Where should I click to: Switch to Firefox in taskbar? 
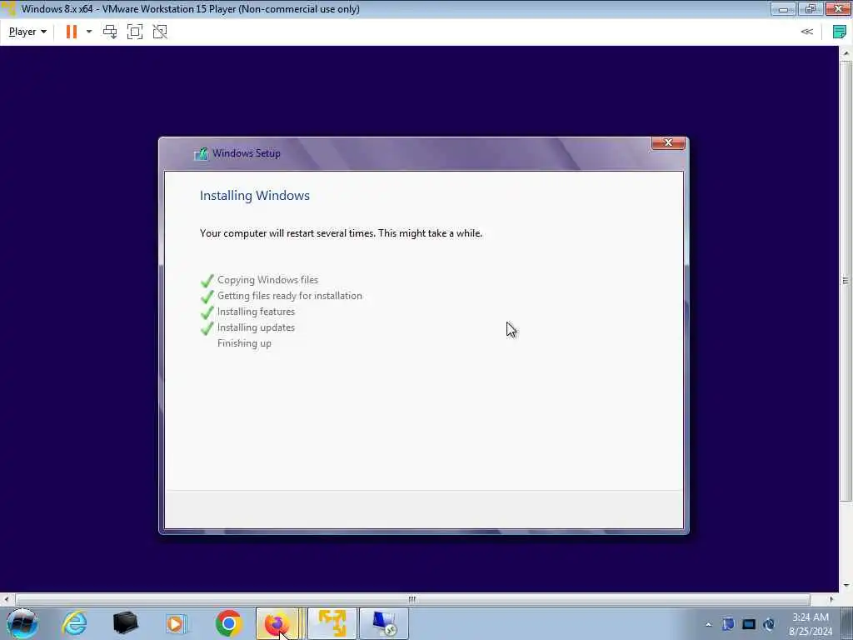coord(280,623)
